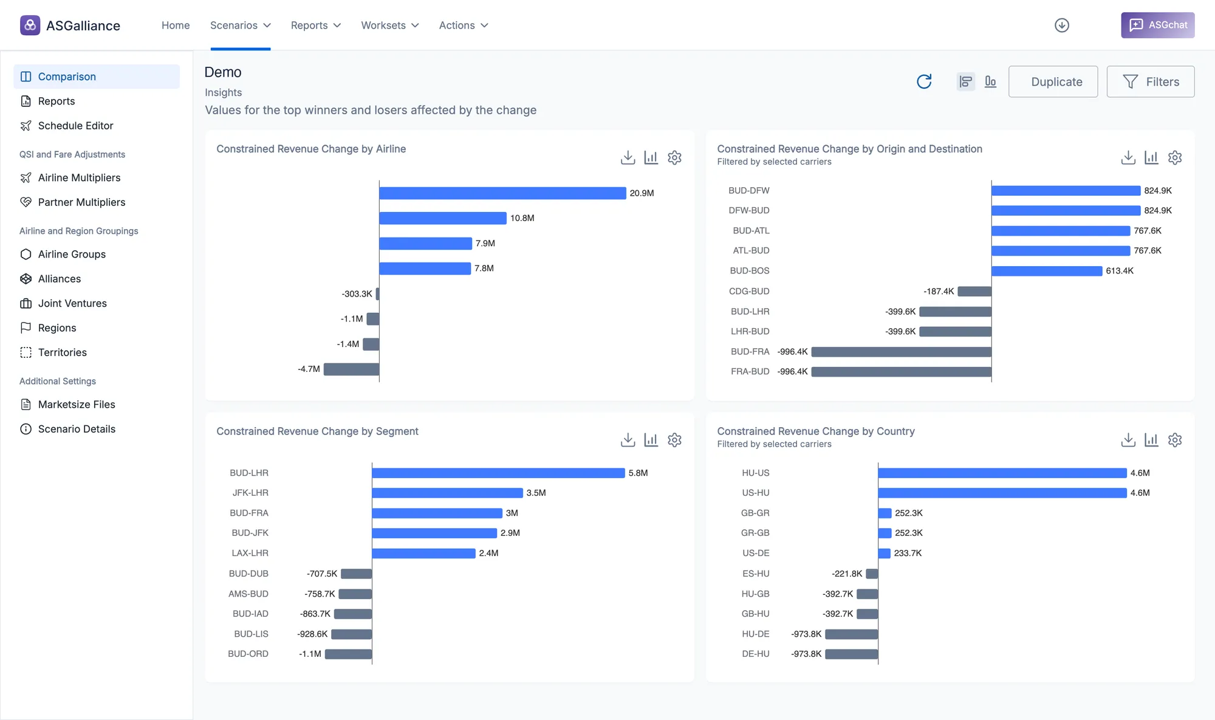Viewport: 1215px width, 720px height.
Task: Open Reports in the left sidebar
Action: point(97,101)
